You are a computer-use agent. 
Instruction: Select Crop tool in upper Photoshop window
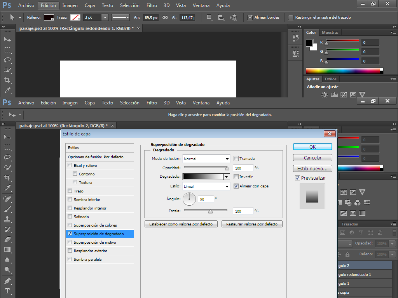pos(7,80)
